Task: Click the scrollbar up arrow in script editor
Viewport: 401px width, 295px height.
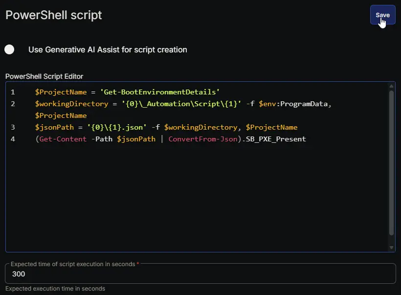Action: (x=391, y=86)
